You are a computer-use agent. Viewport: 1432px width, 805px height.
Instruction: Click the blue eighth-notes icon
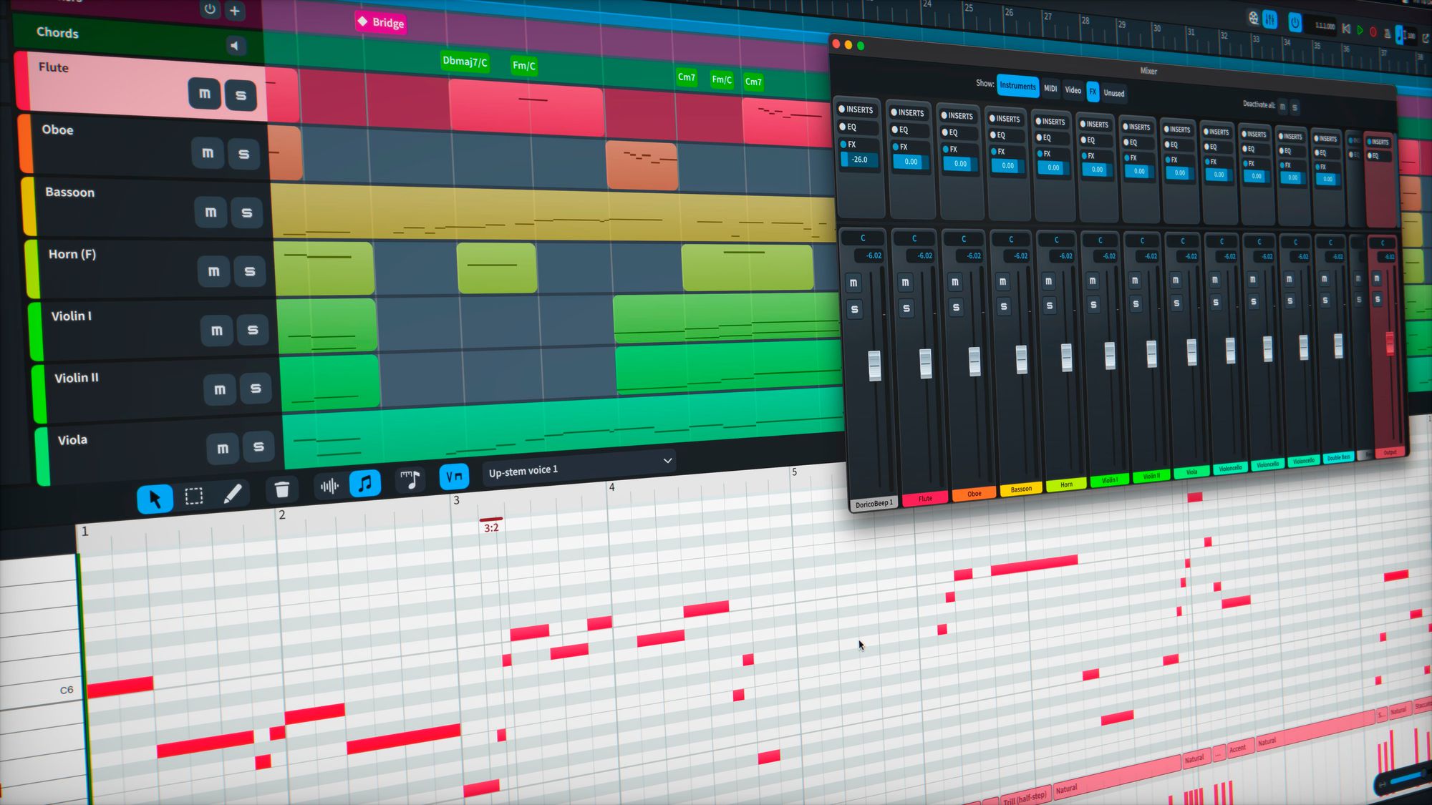pyautogui.click(x=365, y=484)
